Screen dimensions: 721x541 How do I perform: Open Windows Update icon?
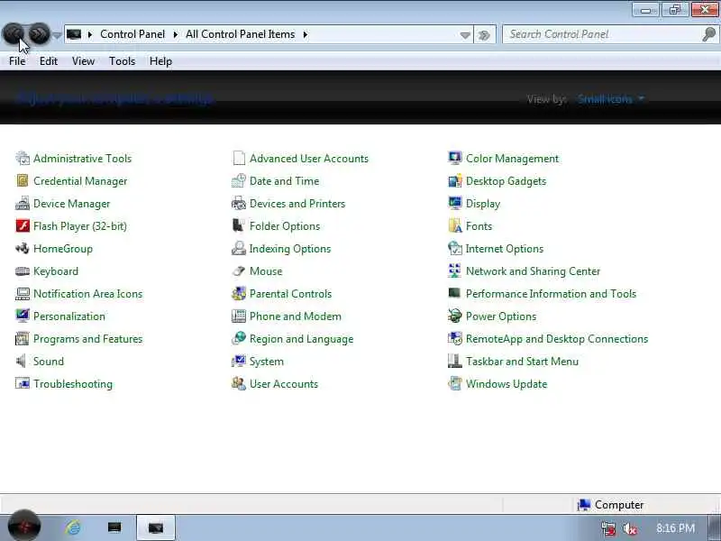tap(455, 384)
